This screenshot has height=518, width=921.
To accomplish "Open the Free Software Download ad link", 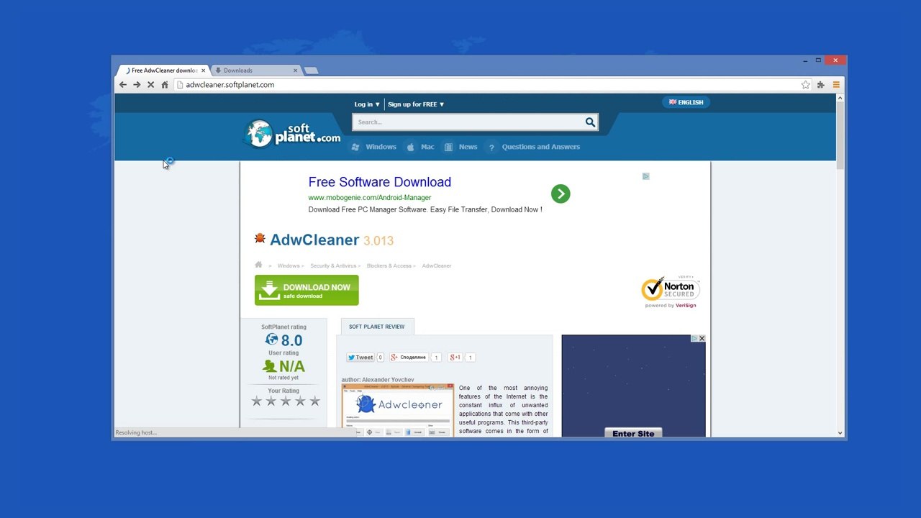I will click(x=380, y=182).
